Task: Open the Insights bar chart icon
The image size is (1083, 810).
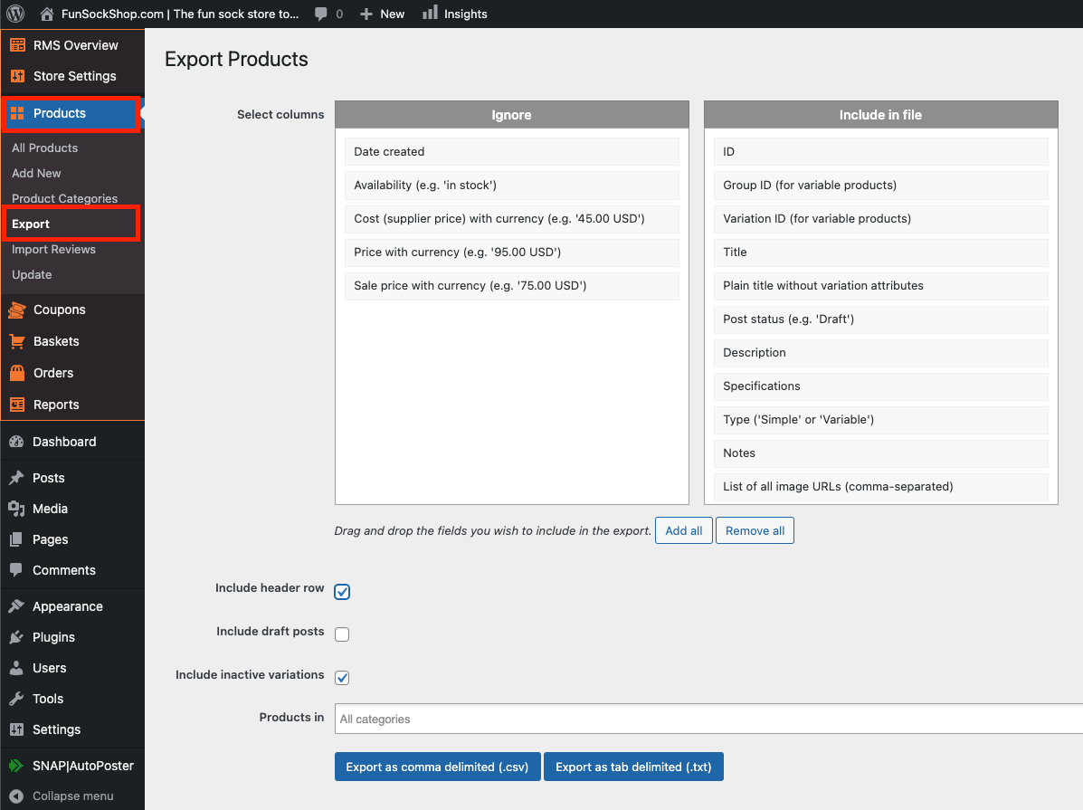Action: (431, 14)
